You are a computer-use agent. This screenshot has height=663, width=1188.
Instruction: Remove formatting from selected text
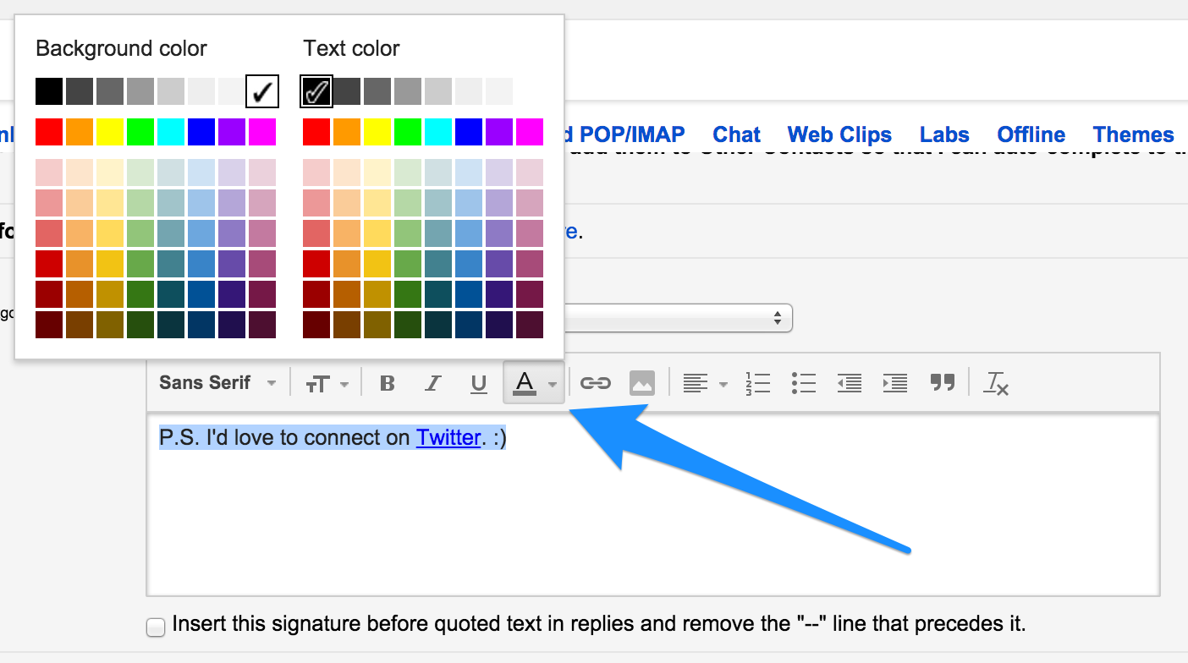coord(997,383)
